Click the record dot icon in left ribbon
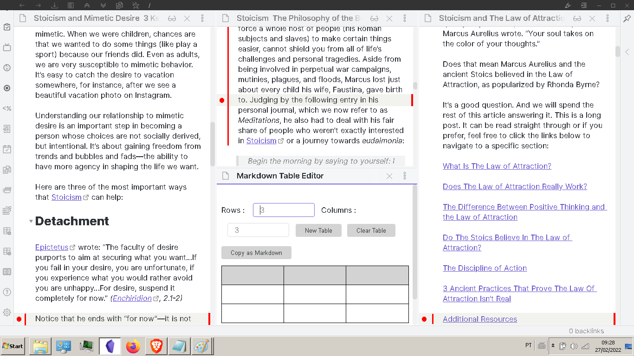The height and width of the screenshot is (356, 634). [7, 88]
